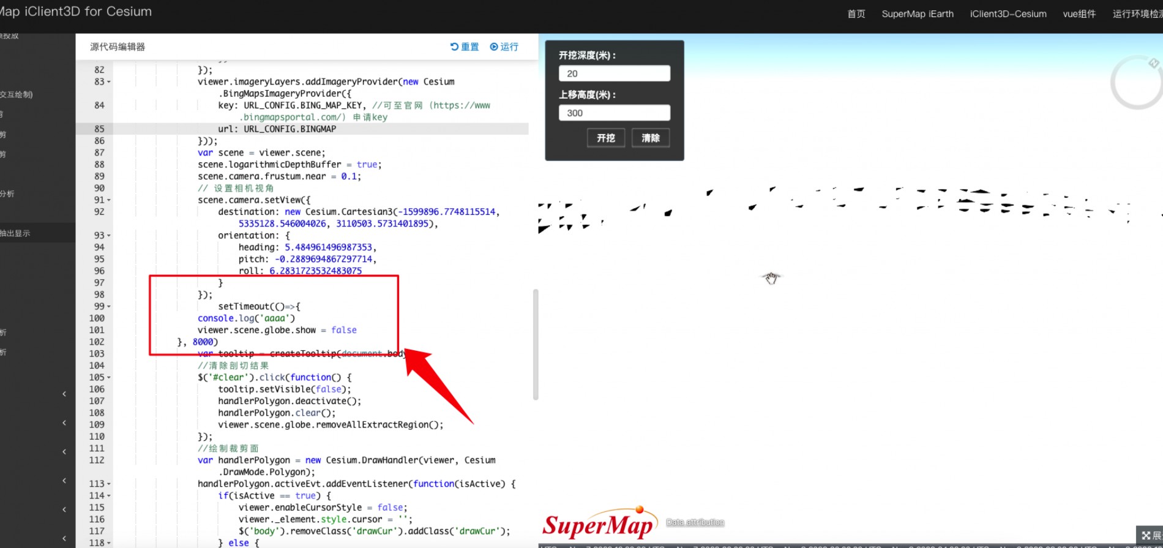Click the heading: 5.484961496987353 code line

[x=308, y=247]
